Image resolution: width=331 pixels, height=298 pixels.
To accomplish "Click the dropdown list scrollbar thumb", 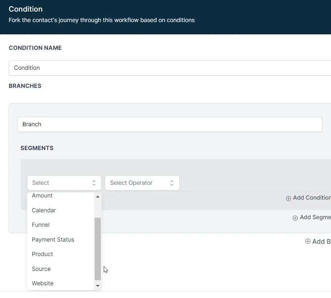I will (x=98, y=249).
